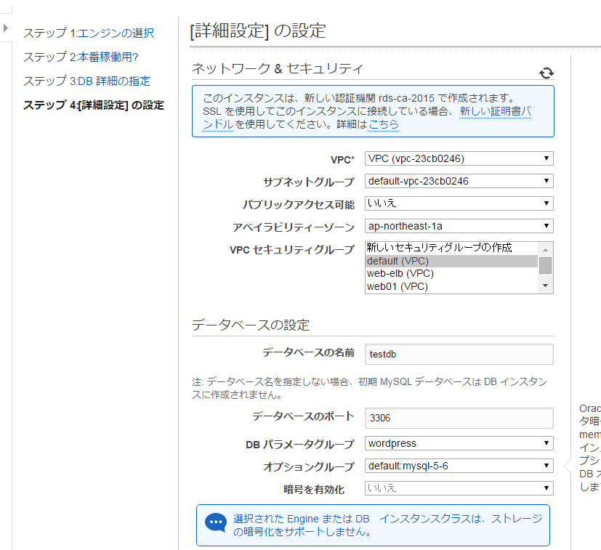Choose 新しいセキュリティグループの作成 in list

(x=439, y=248)
